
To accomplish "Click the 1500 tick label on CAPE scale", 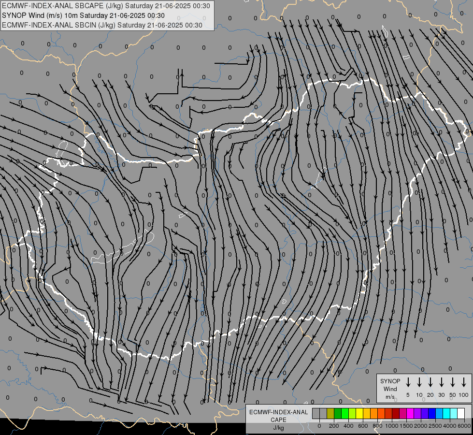I will [406, 426].
